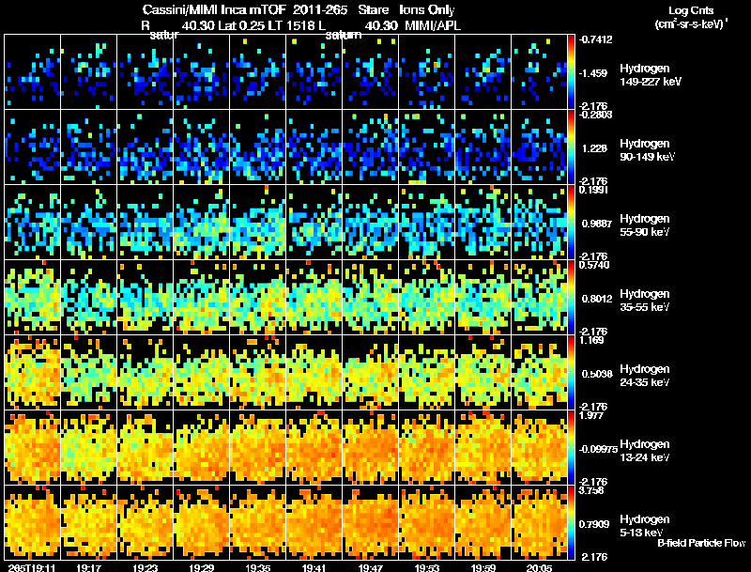Click the 'Ions Only' title text

(x=427, y=9)
